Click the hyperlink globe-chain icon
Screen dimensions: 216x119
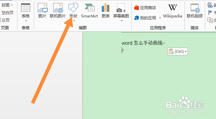coord(210,5)
